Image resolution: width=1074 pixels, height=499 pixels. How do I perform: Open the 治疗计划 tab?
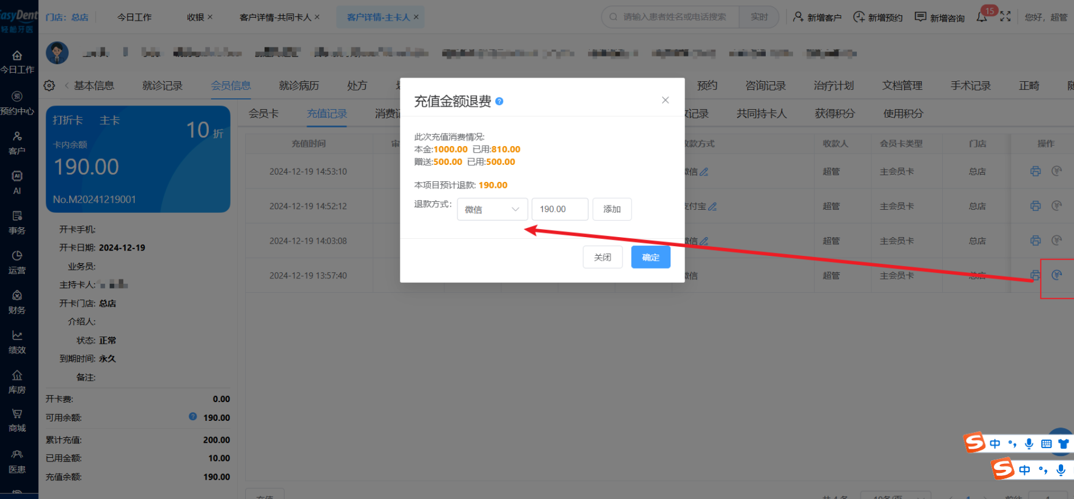pos(834,85)
